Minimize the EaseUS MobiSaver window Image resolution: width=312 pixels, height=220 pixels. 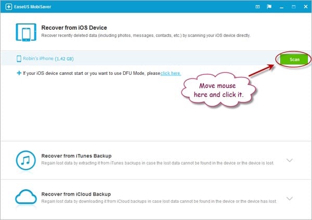[281, 8]
